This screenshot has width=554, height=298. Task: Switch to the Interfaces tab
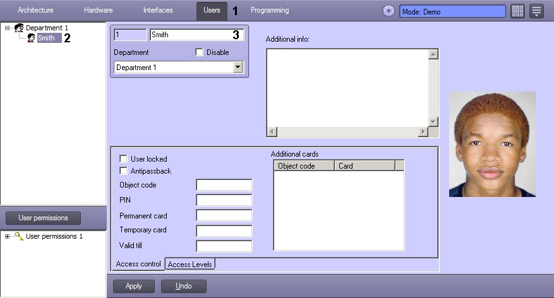click(158, 10)
